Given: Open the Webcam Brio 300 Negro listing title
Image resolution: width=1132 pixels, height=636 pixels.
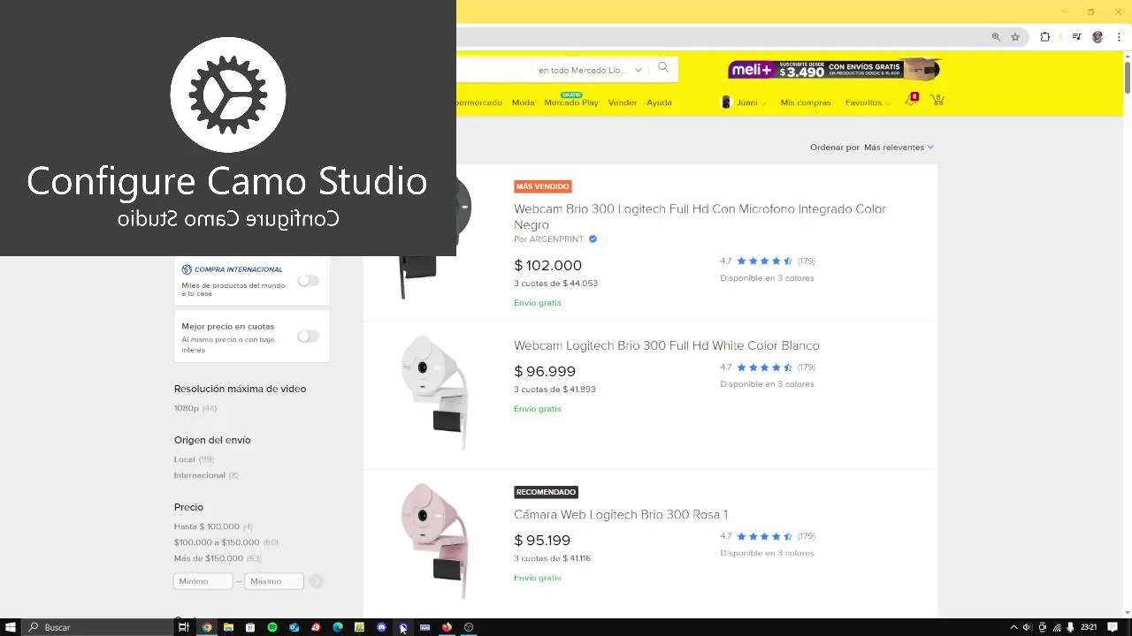Looking at the screenshot, I should 700,216.
